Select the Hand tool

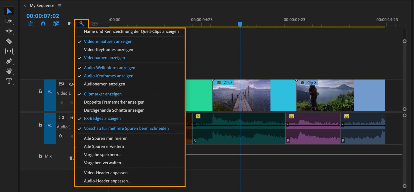point(9,71)
